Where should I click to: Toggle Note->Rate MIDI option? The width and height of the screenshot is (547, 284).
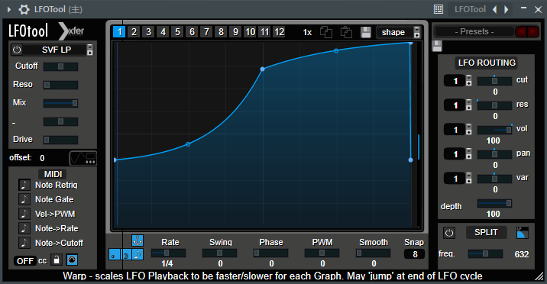coord(24,228)
